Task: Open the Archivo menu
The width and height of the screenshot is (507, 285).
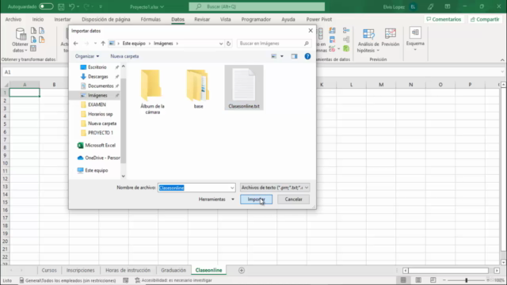Action: click(x=13, y=19)
